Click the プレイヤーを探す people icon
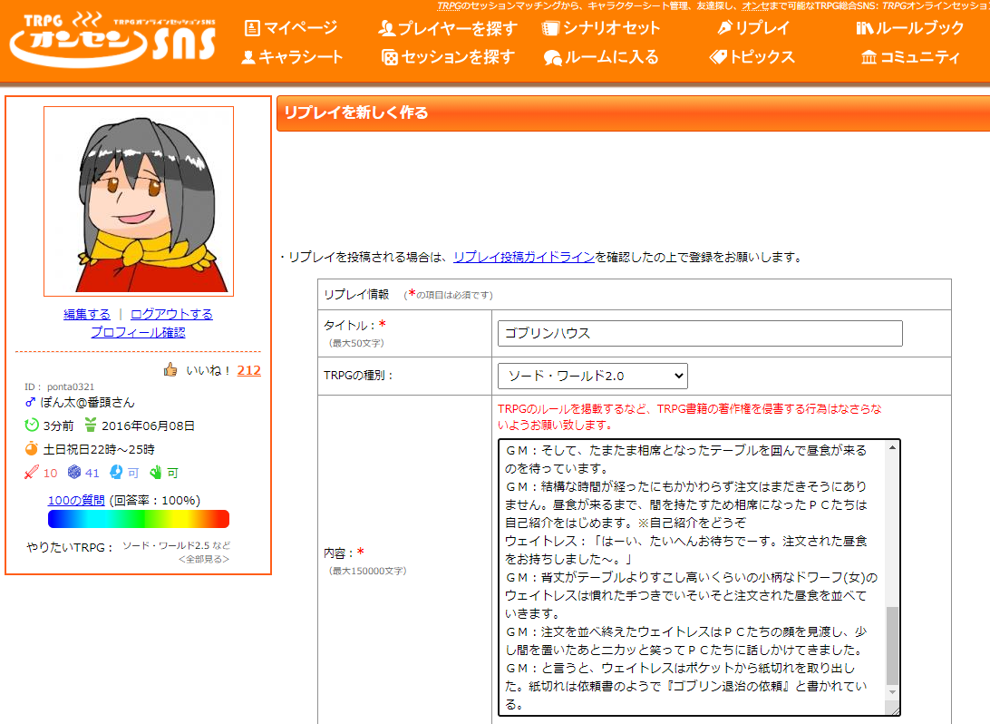 (386, 28)
